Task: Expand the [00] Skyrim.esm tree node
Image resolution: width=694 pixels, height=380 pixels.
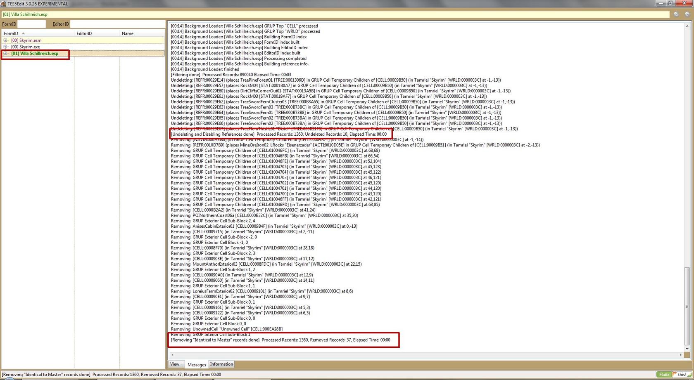Action: click(5, 40)
